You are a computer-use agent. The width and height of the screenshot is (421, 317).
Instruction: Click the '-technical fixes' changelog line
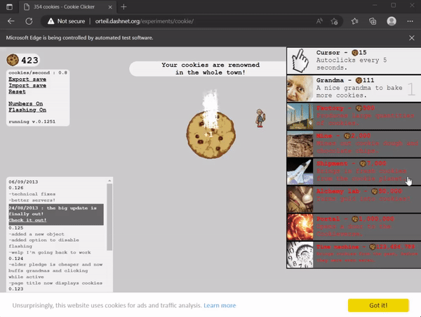pos(32,194)
